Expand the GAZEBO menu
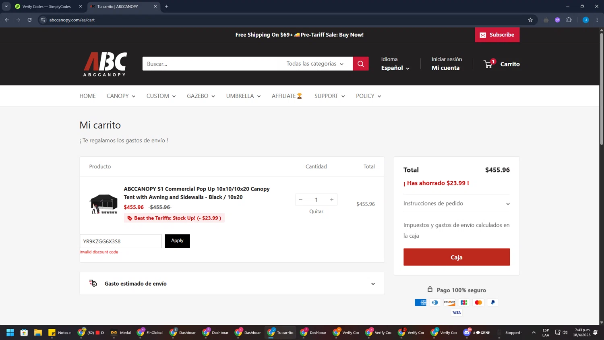 [201, 96]
